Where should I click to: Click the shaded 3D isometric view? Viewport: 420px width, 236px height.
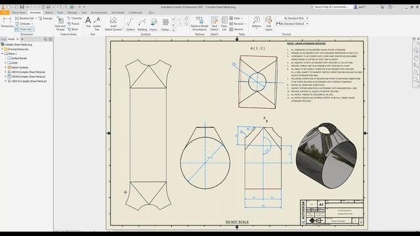point(326,156)
